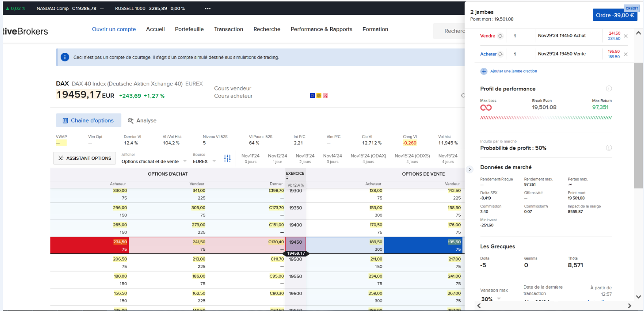
Task: Collapse the strategy side panel with the arrow
Action: coord(469,170)
